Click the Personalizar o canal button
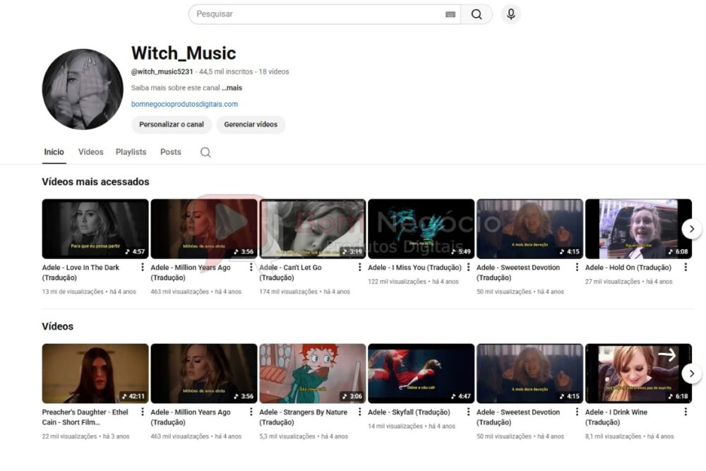 tap(171, 124)
